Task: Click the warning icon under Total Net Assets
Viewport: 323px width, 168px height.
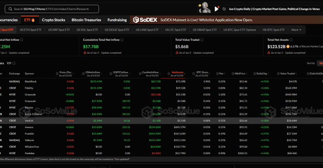Action: (269, 52)
